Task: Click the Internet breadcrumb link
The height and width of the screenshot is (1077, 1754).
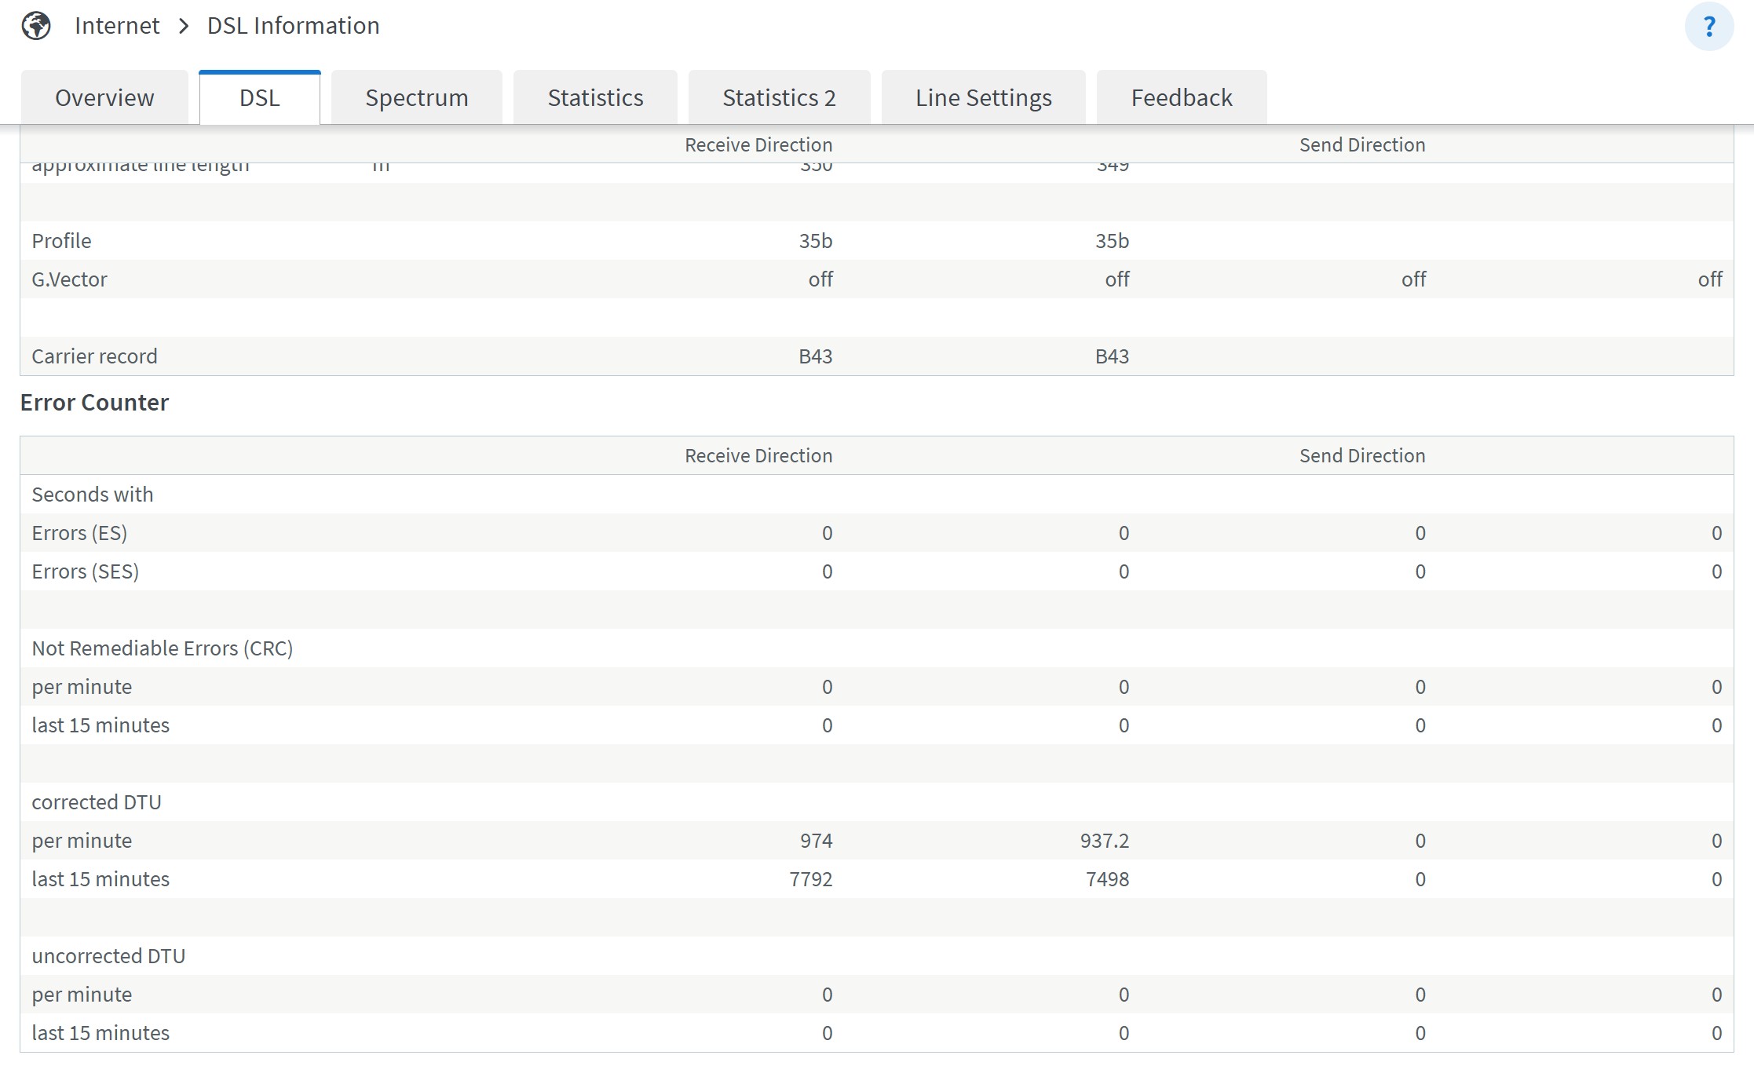Action: pos(117,26)
